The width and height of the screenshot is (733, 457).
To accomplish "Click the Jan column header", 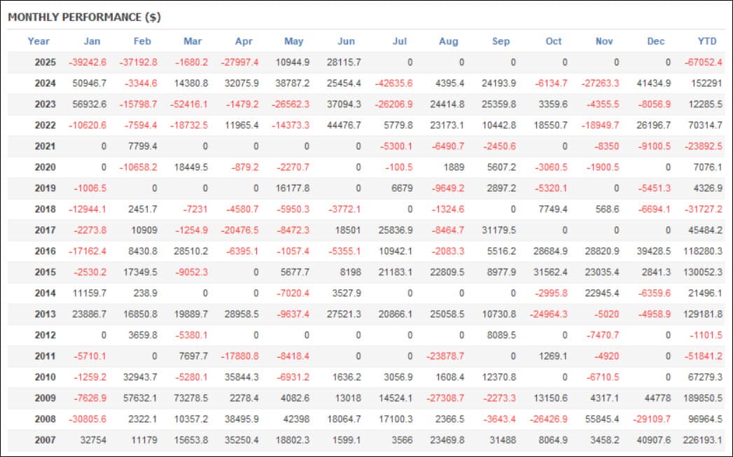I will click(92, 41).
